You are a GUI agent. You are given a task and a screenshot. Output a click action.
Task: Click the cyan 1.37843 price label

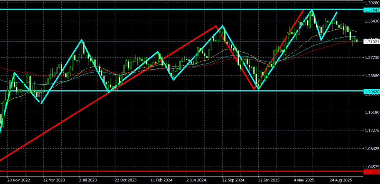pyautogui.click(x=371, y=9)
